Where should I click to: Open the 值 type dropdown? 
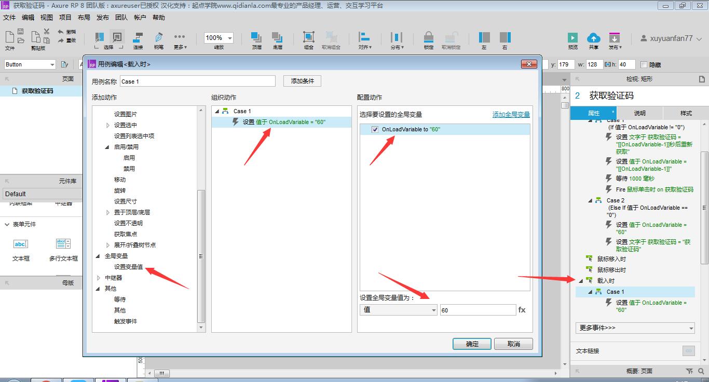[x=399, y=310]
